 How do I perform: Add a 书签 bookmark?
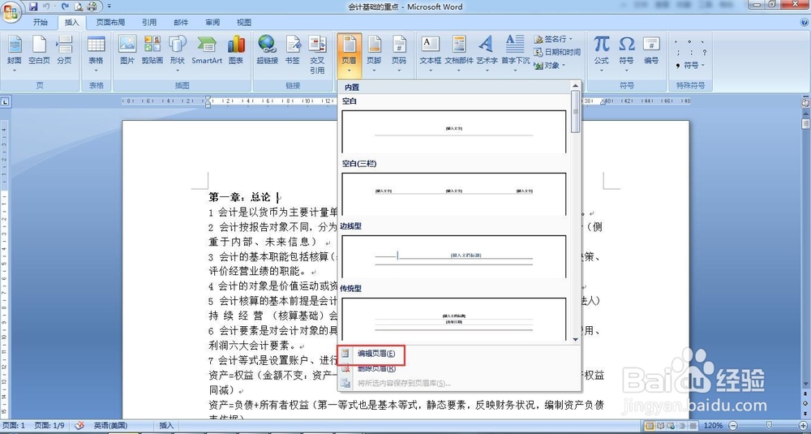coord(293,50)
